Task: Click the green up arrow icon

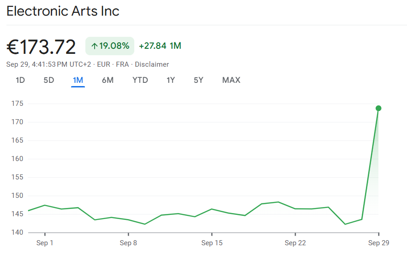Action: point(94,46)
